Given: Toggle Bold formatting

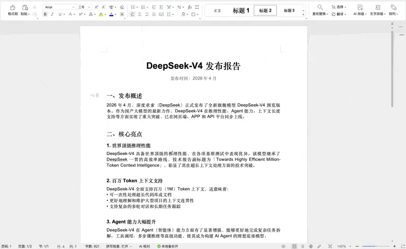Looking at the screenshot, I should pyautogui.click(x=45, y=14).
